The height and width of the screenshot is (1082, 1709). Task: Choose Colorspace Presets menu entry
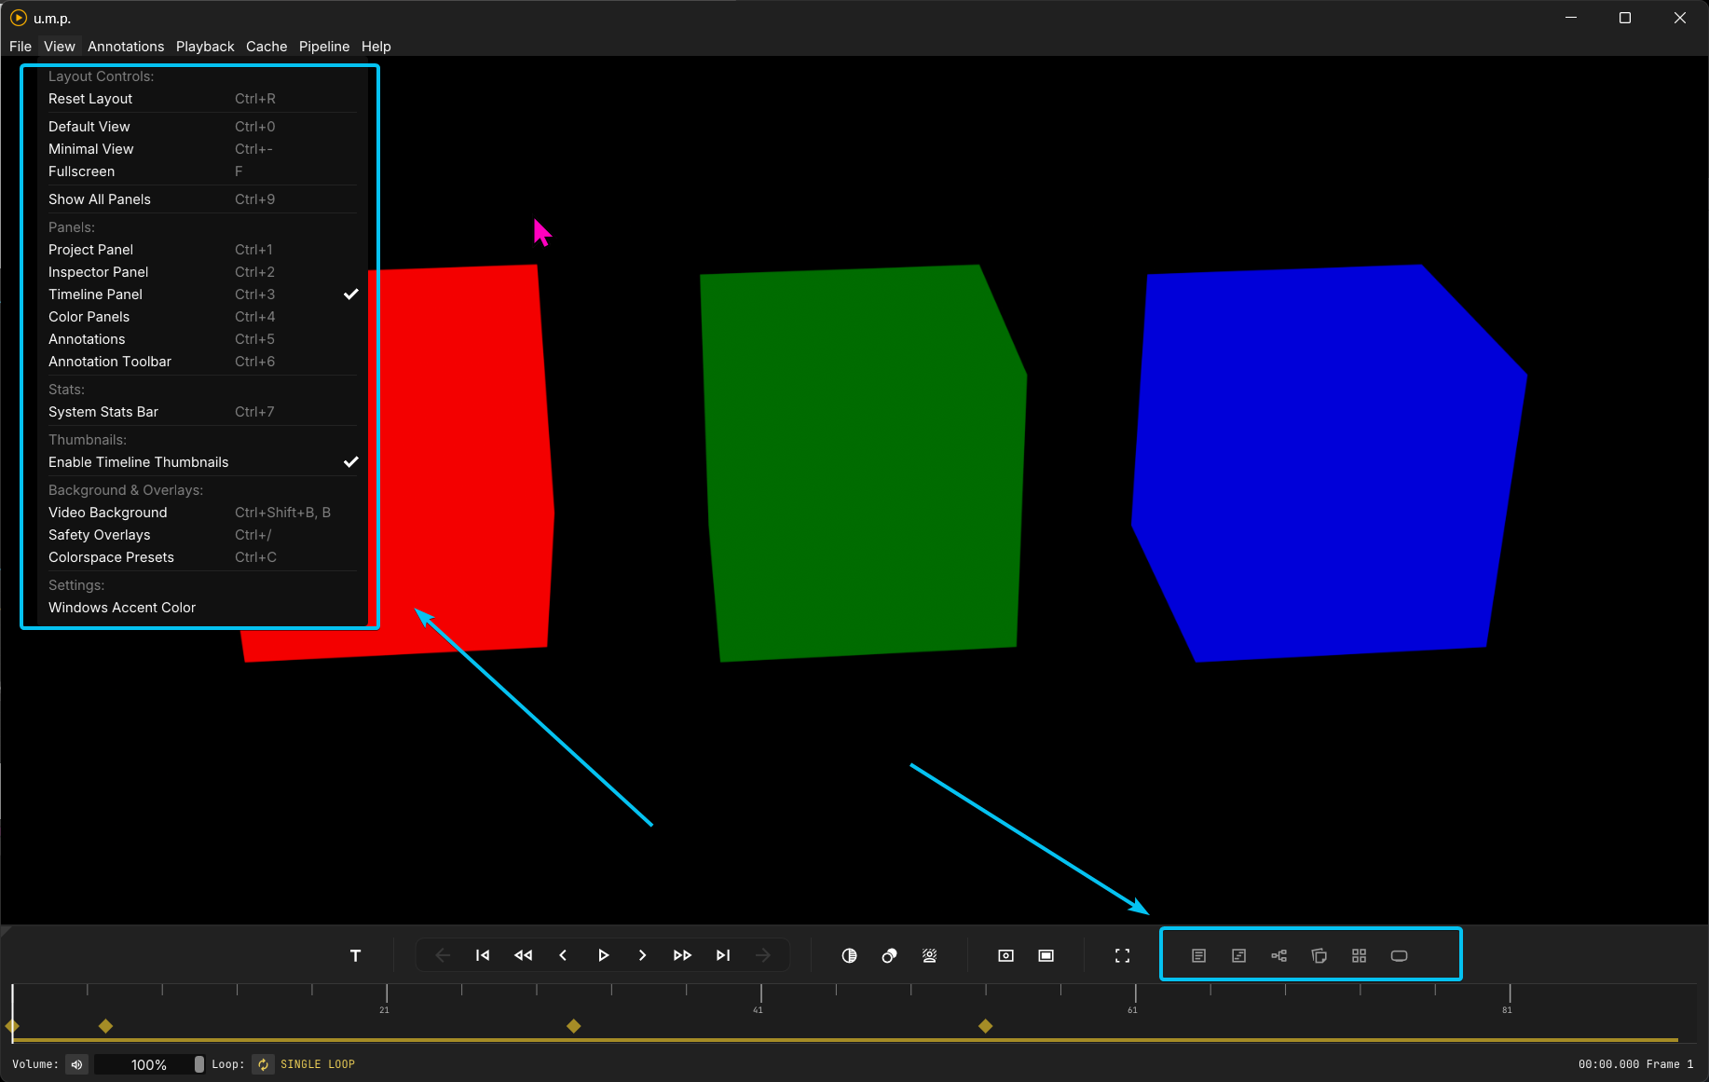tap(111, 557)
